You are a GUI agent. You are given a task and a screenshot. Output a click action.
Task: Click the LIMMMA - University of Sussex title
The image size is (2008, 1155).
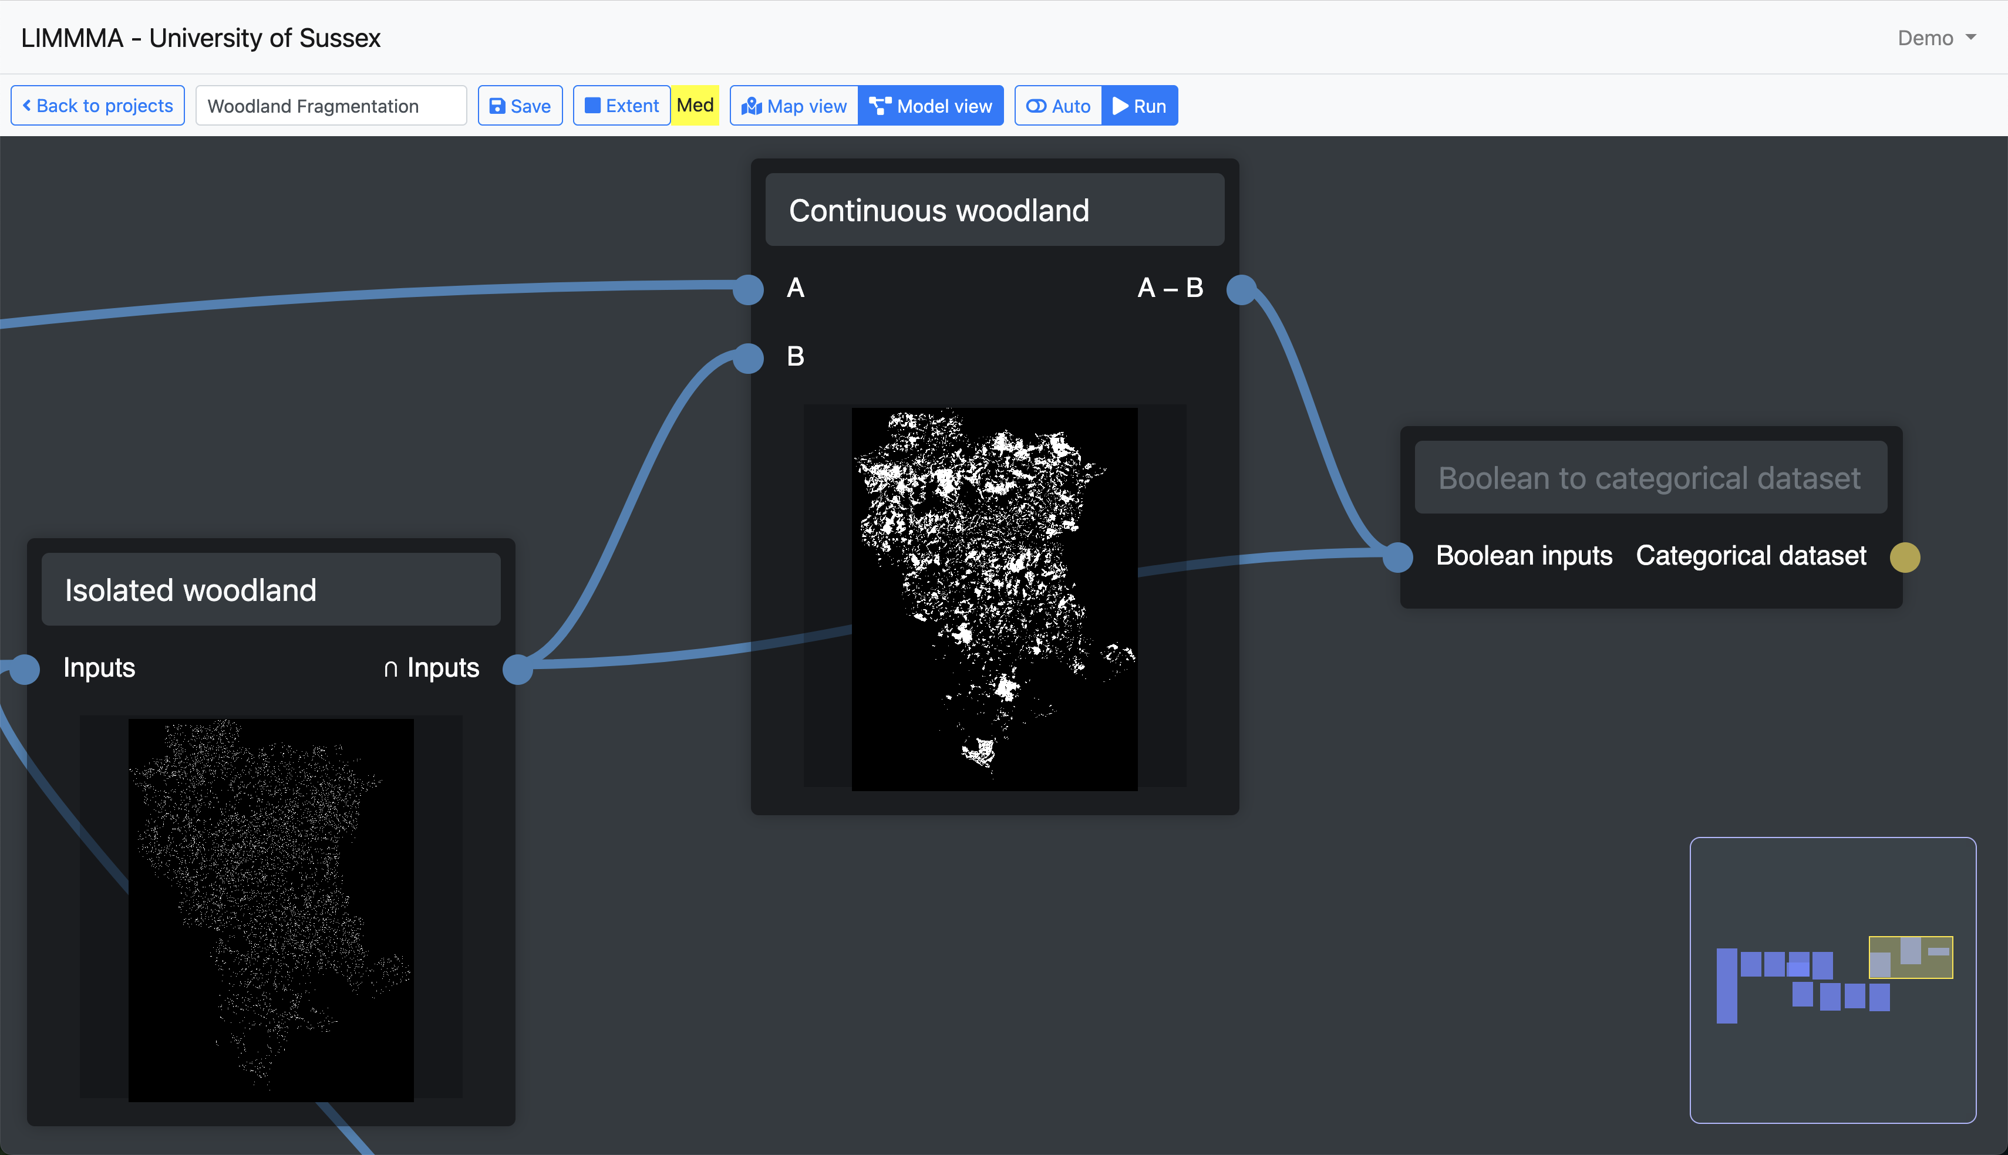pyautogui.click(x=201, y=38)
